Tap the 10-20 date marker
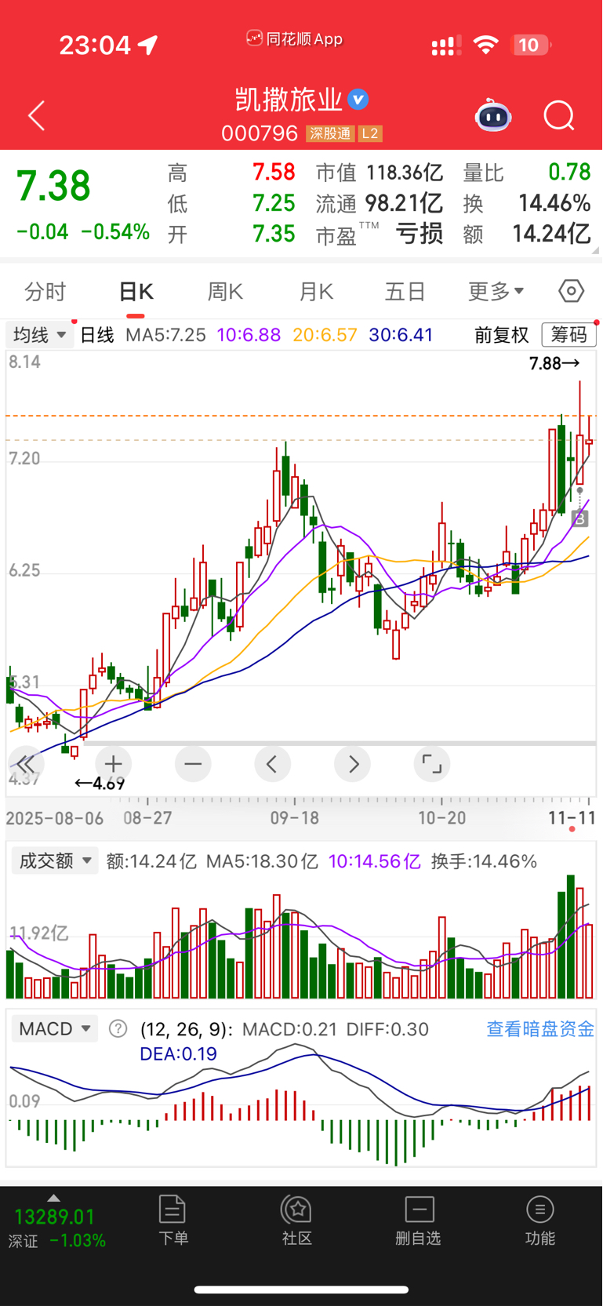This screenshot has height=1306, width=603. pos(442,818)
